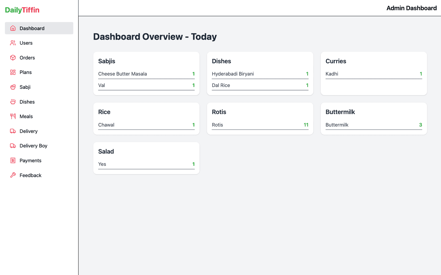The height and width of the screenshot is (275, 441).
Task: Click the Payments receipt icon
Action: coord(13,161)
